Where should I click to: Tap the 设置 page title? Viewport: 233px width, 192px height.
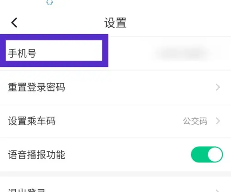coord(115,23)
